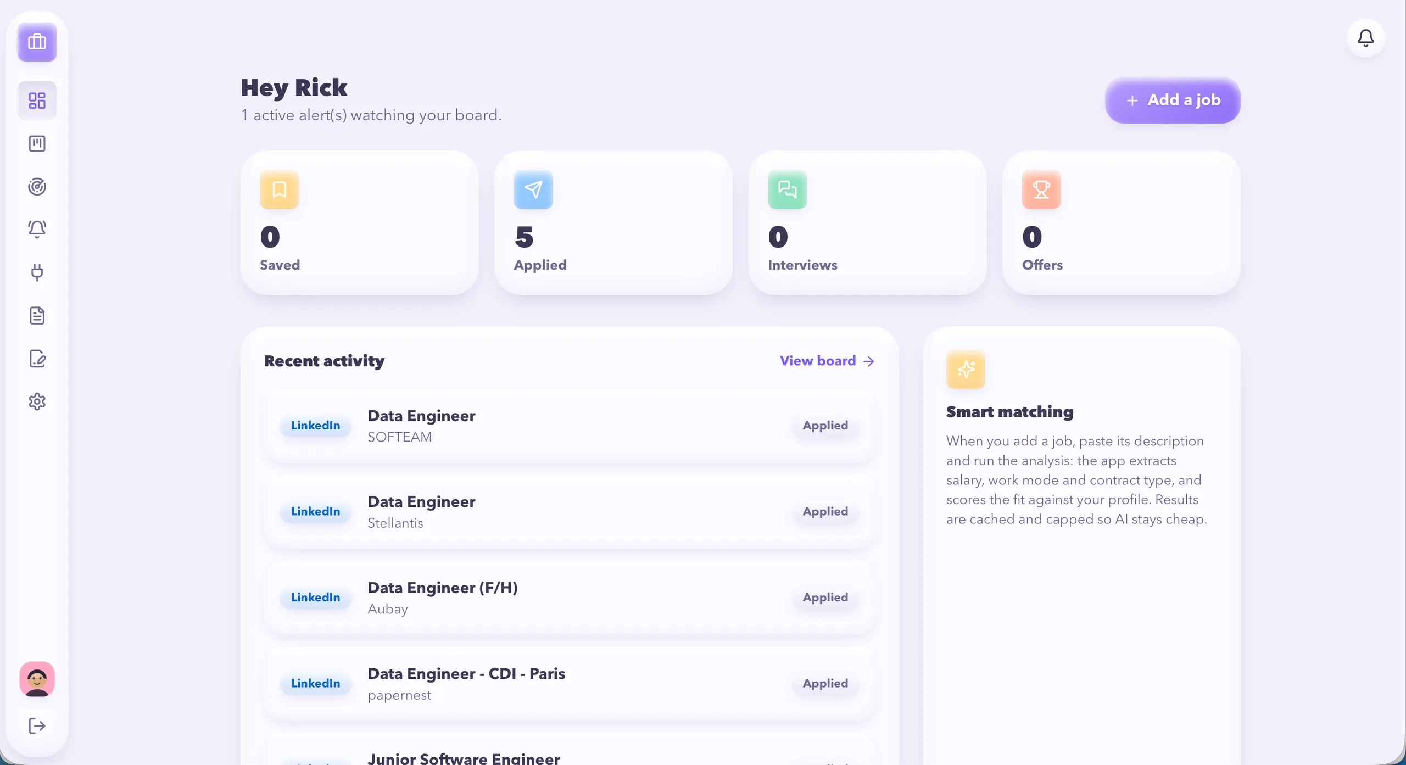Viewport: 1406px width, 765px height.
Task: Click the Interviews chat bubbles icon
Action: [x=787, y=190]
